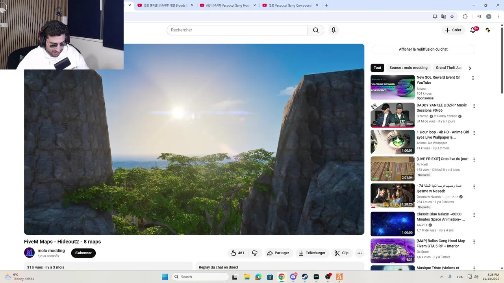This screenshot has height=283, width=504.
Task: Open Windows Start menu
Action: tap(165, 277)
